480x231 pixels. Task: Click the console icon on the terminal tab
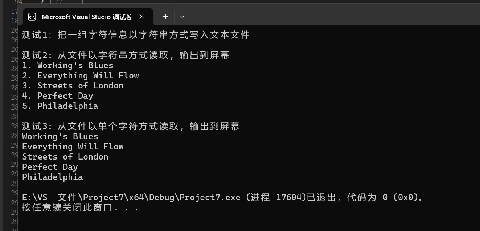[32, 17]
